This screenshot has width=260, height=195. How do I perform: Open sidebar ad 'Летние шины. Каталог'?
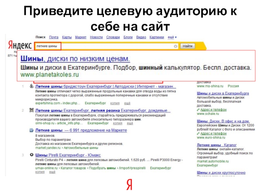217,145
